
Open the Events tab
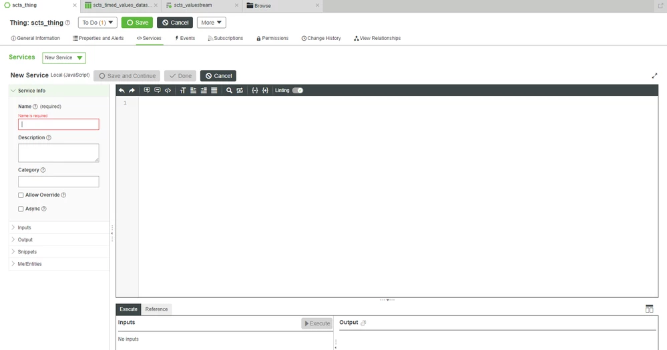click(185, 38)
